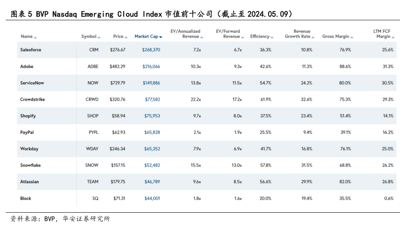Click sort arrow beside EV/Forward Revenue

[243, 37]
